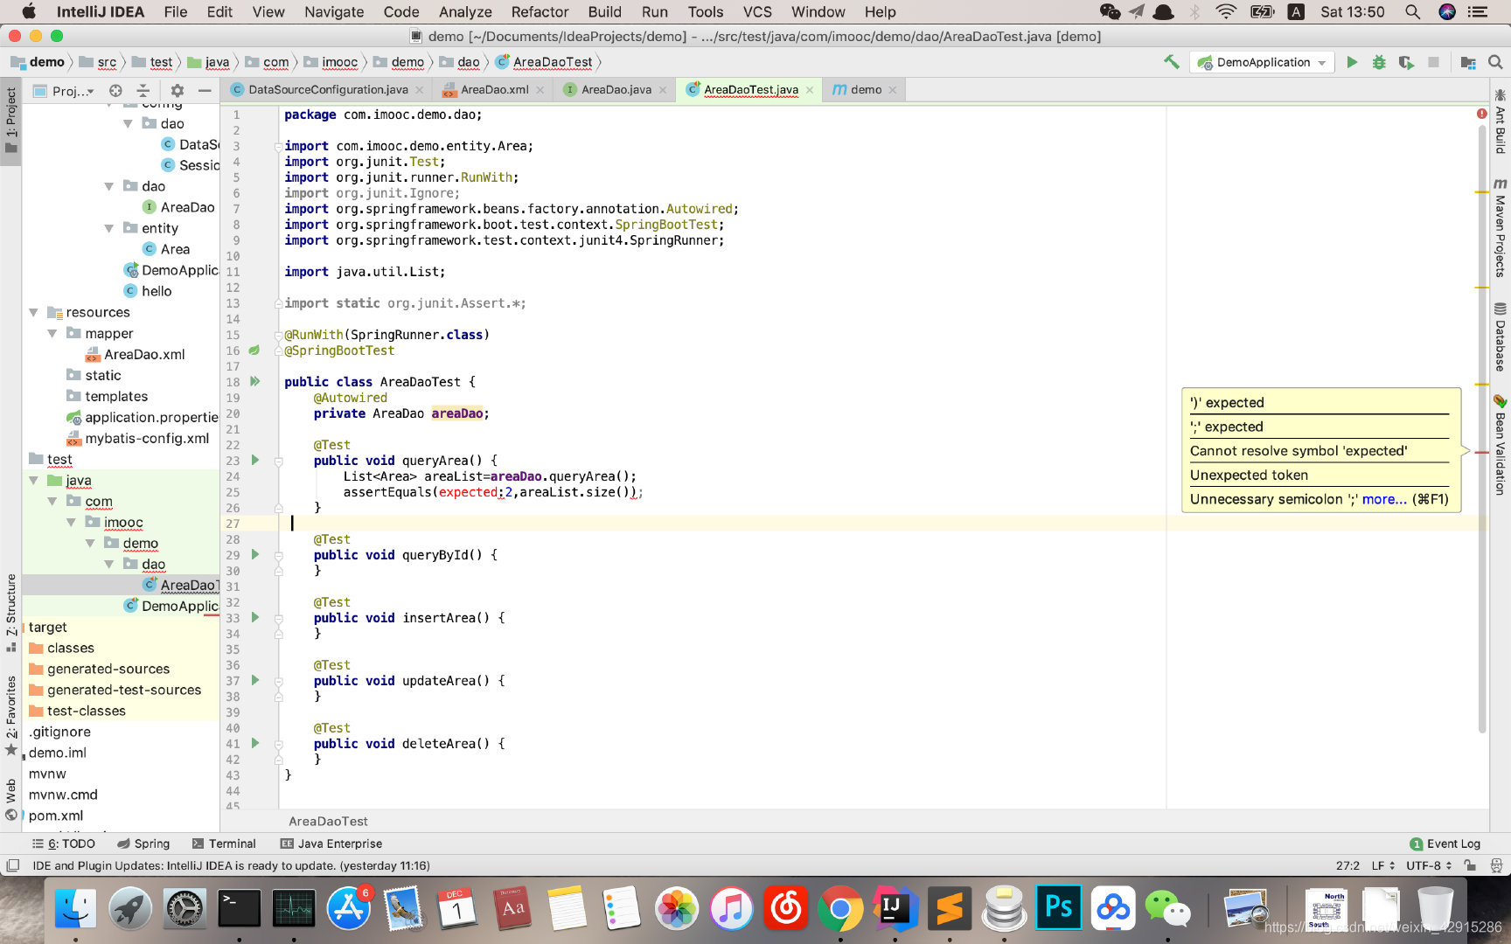
Task: Toggle the Favorites tool window stripe button
Action: tap(10, 715)
